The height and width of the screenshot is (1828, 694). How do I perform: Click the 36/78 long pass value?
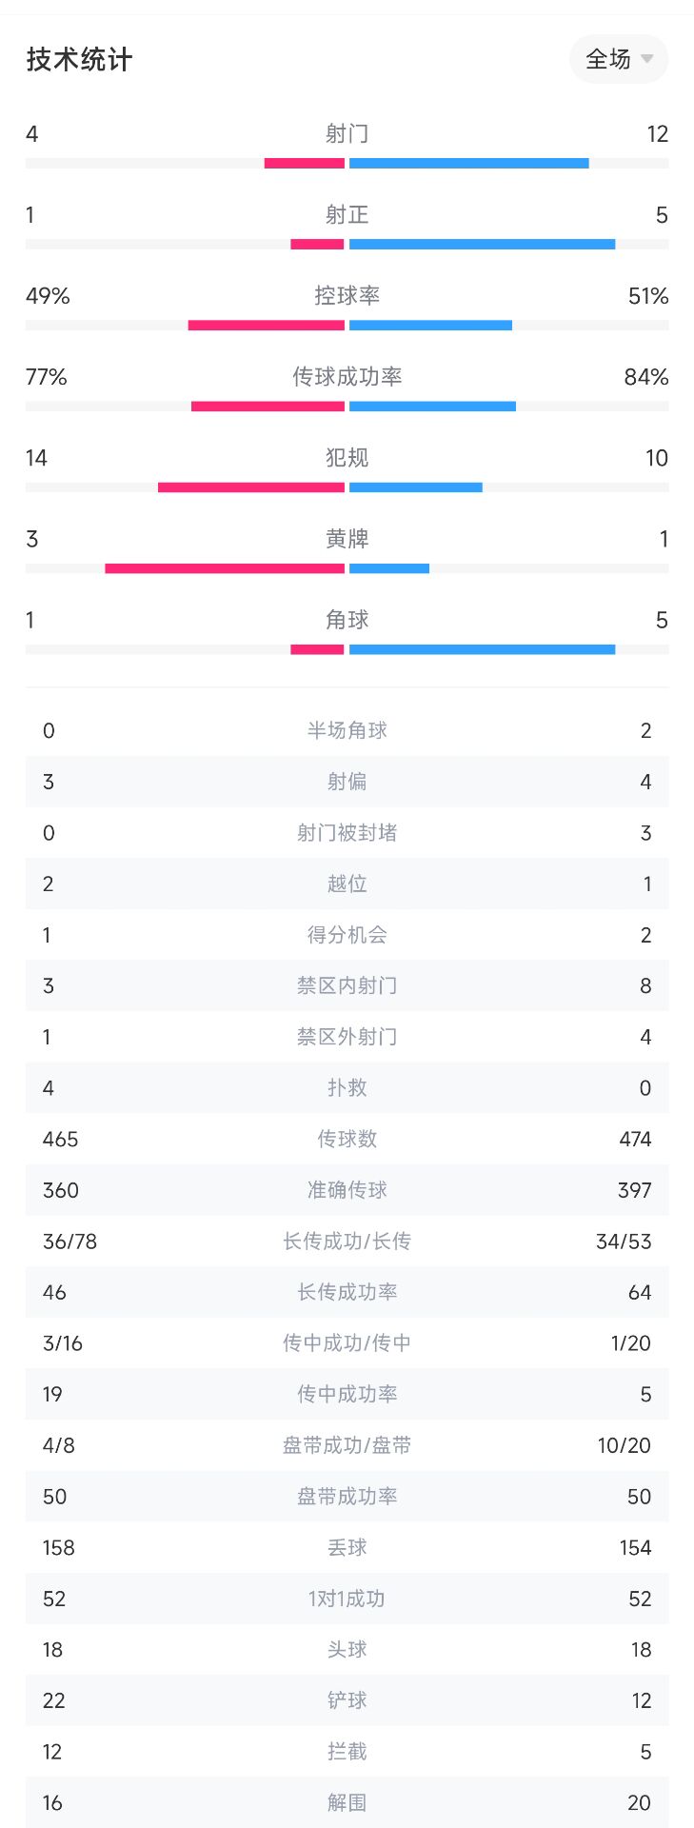[x=69, y=1242]
